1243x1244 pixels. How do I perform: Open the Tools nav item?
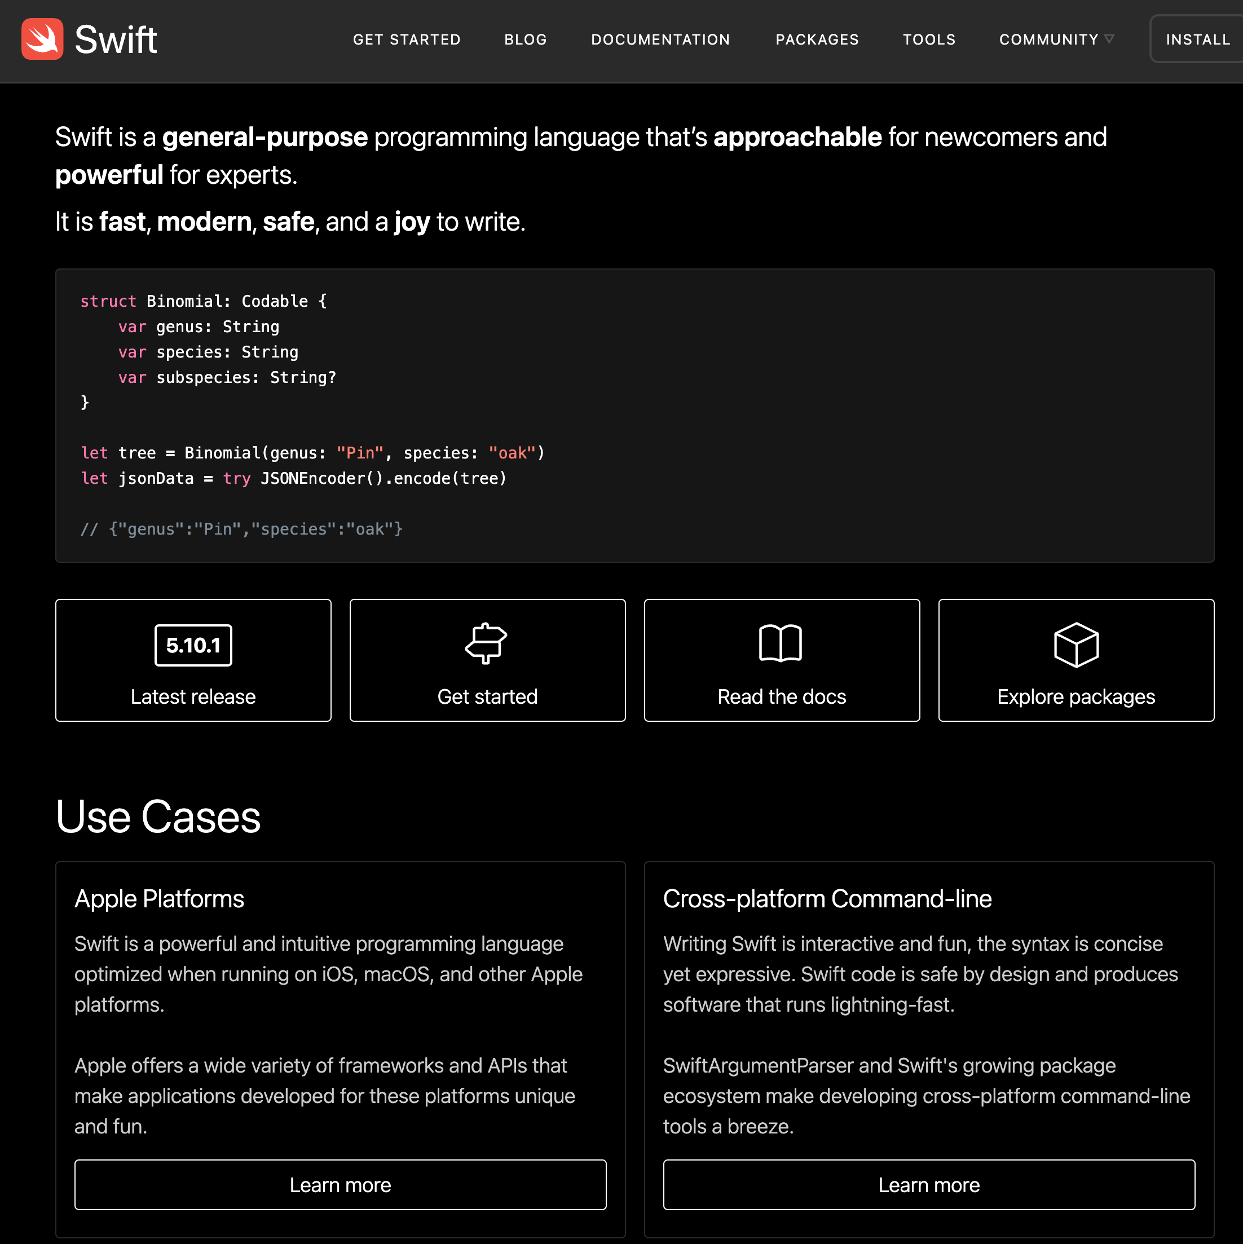[x=929, y=39]
